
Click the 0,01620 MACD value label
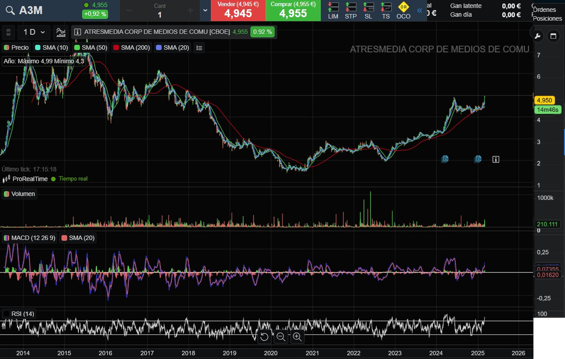click(x=548, y=275)
